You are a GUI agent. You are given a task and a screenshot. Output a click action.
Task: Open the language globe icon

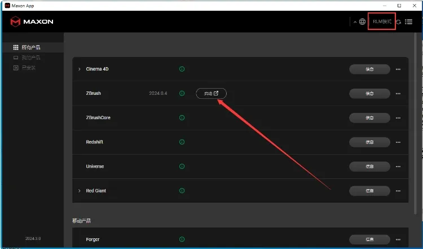[362, 21]
